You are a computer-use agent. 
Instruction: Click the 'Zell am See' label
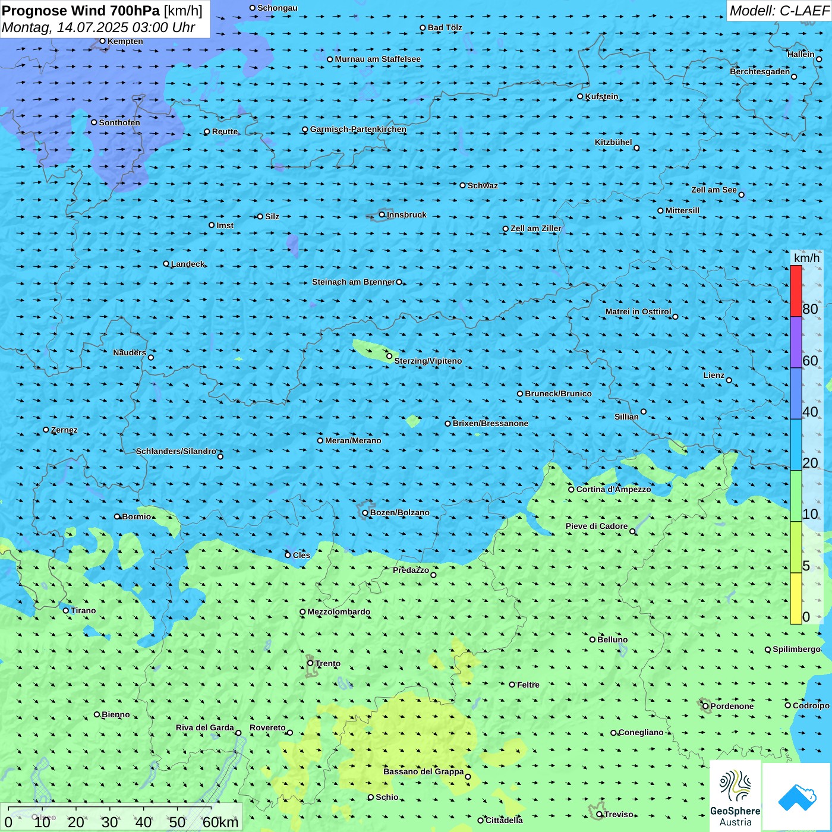714,190
